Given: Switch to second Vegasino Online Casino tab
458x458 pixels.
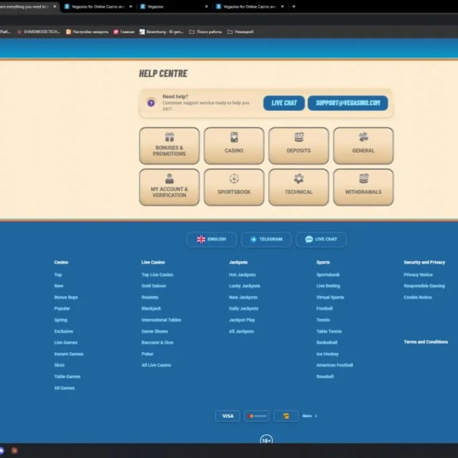Looking at the screenshot, I should point(98,6).
